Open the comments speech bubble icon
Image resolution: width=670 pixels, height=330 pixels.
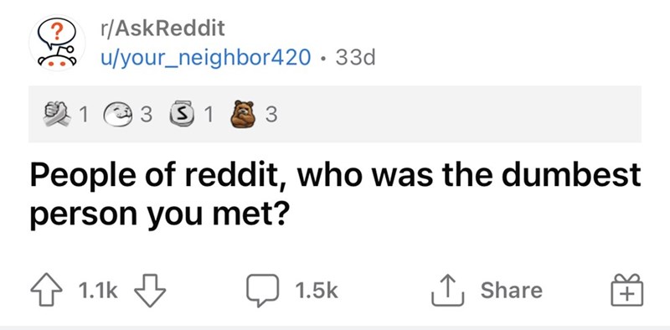263,291
